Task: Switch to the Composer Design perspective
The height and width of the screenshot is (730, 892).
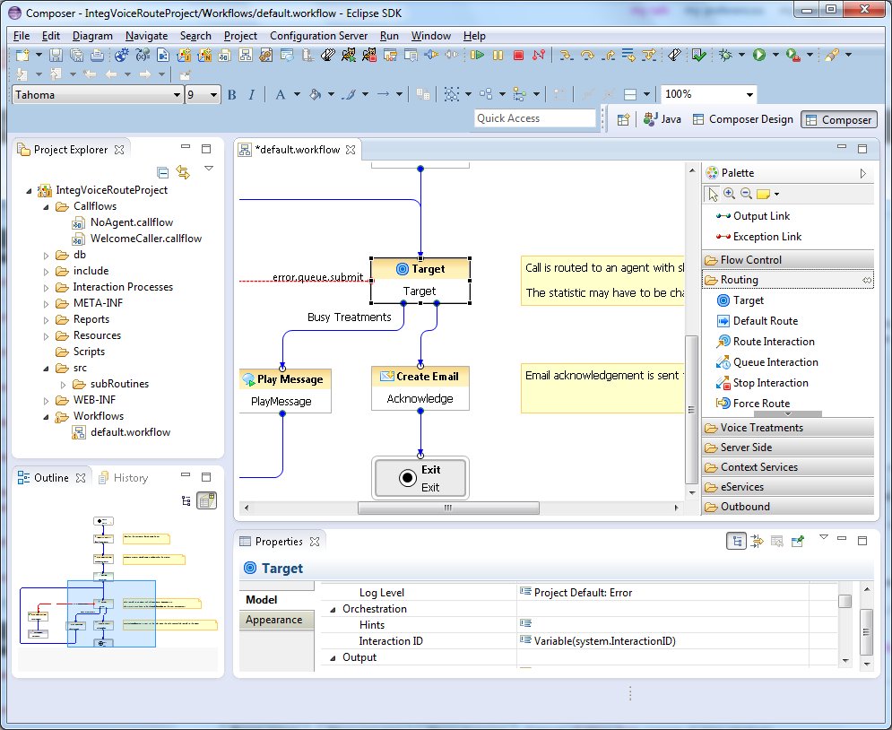Action: coord(743,119)
